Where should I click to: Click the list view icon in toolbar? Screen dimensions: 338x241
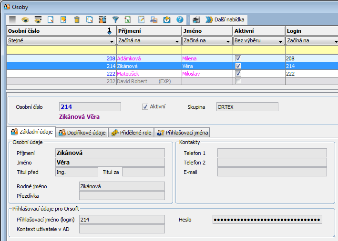click(12, 19)
